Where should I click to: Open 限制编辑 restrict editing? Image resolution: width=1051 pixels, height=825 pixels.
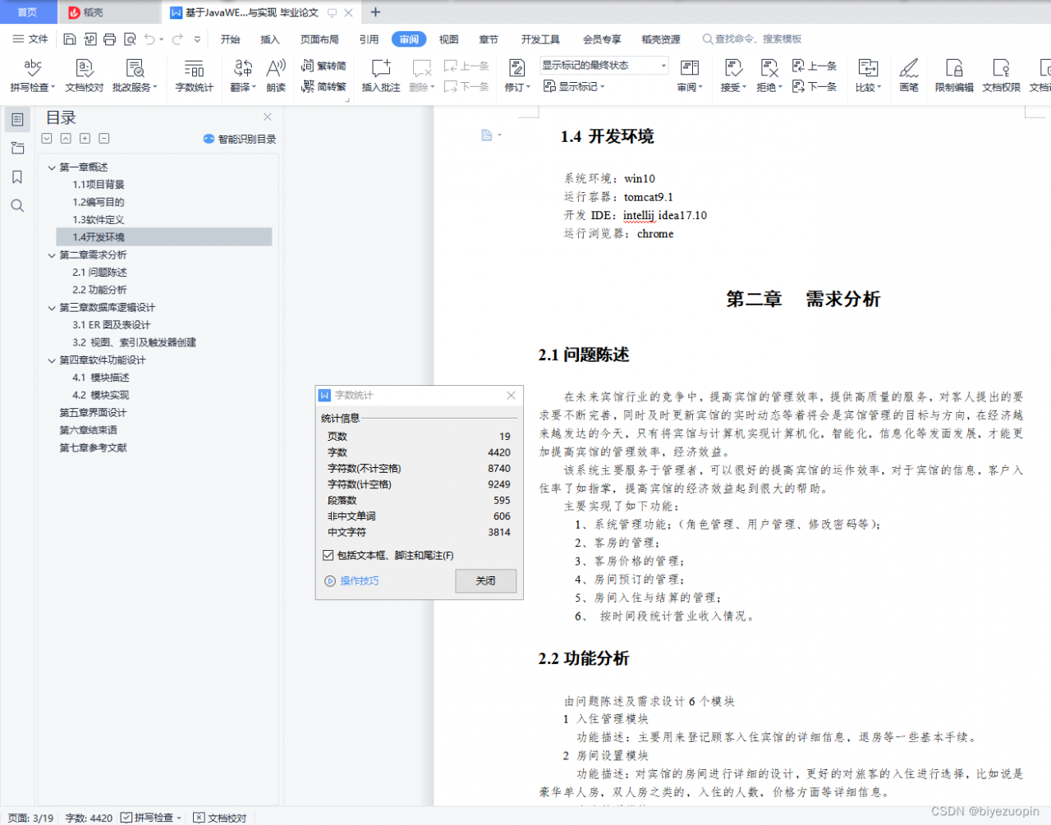tap(952, 74)
